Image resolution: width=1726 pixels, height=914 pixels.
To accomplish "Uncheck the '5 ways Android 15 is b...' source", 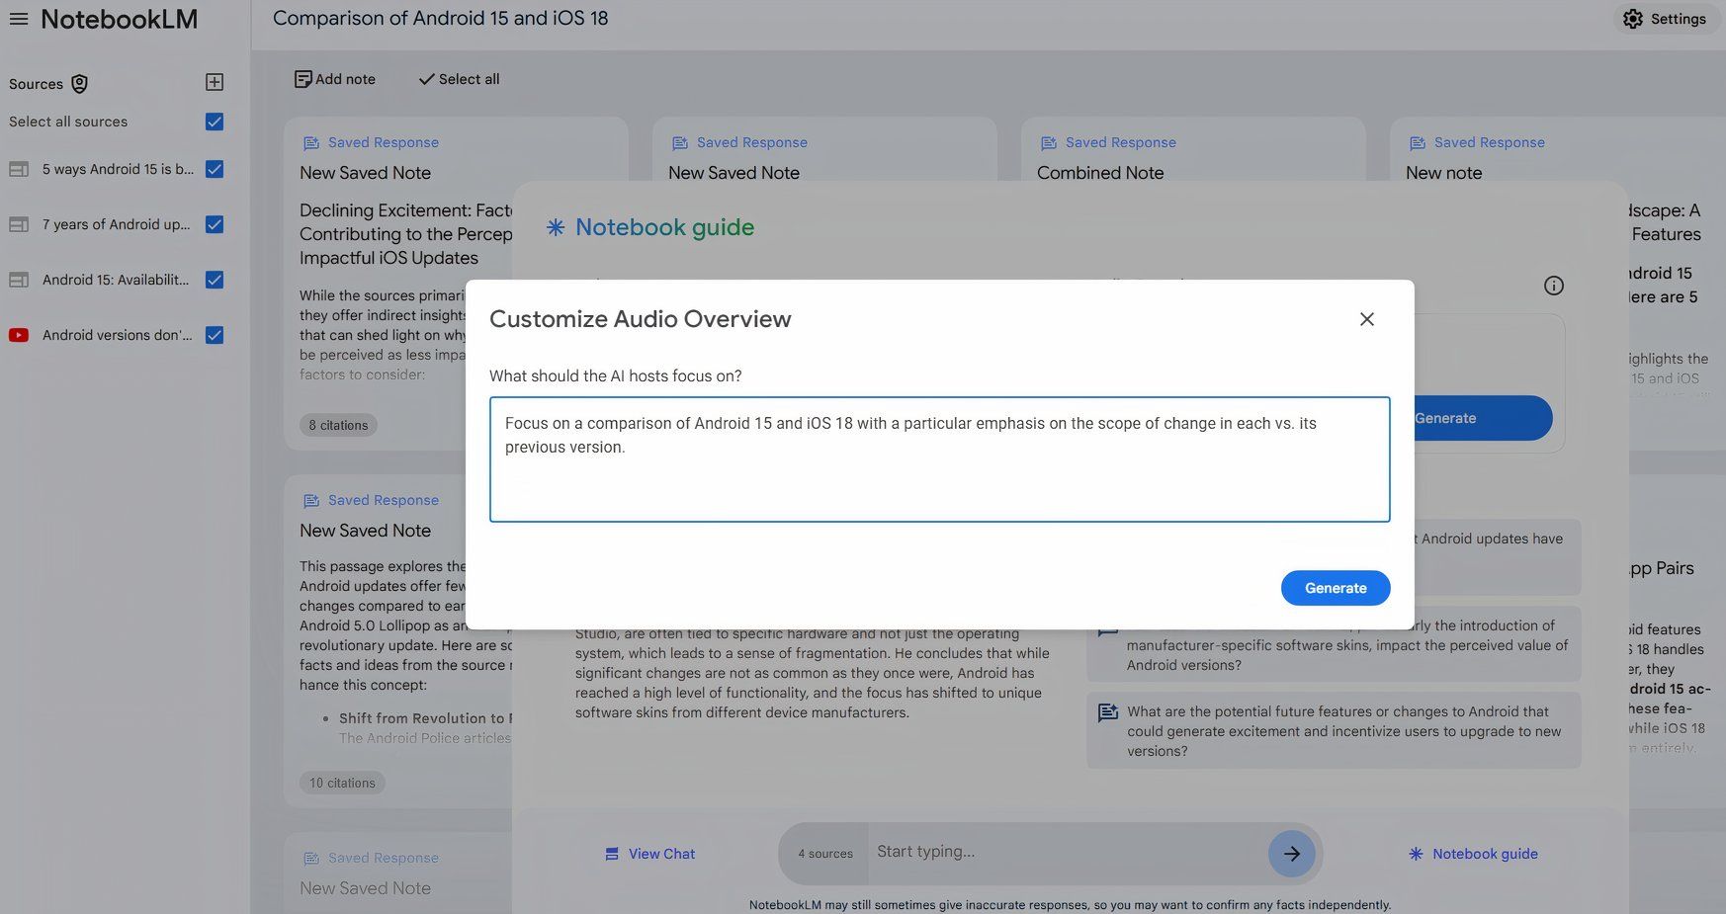I will 215,169.
